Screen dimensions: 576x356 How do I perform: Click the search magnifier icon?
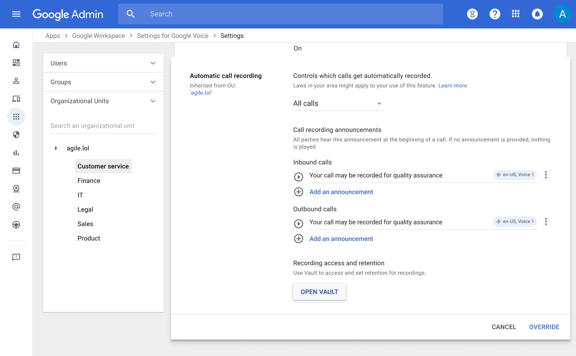131,14
